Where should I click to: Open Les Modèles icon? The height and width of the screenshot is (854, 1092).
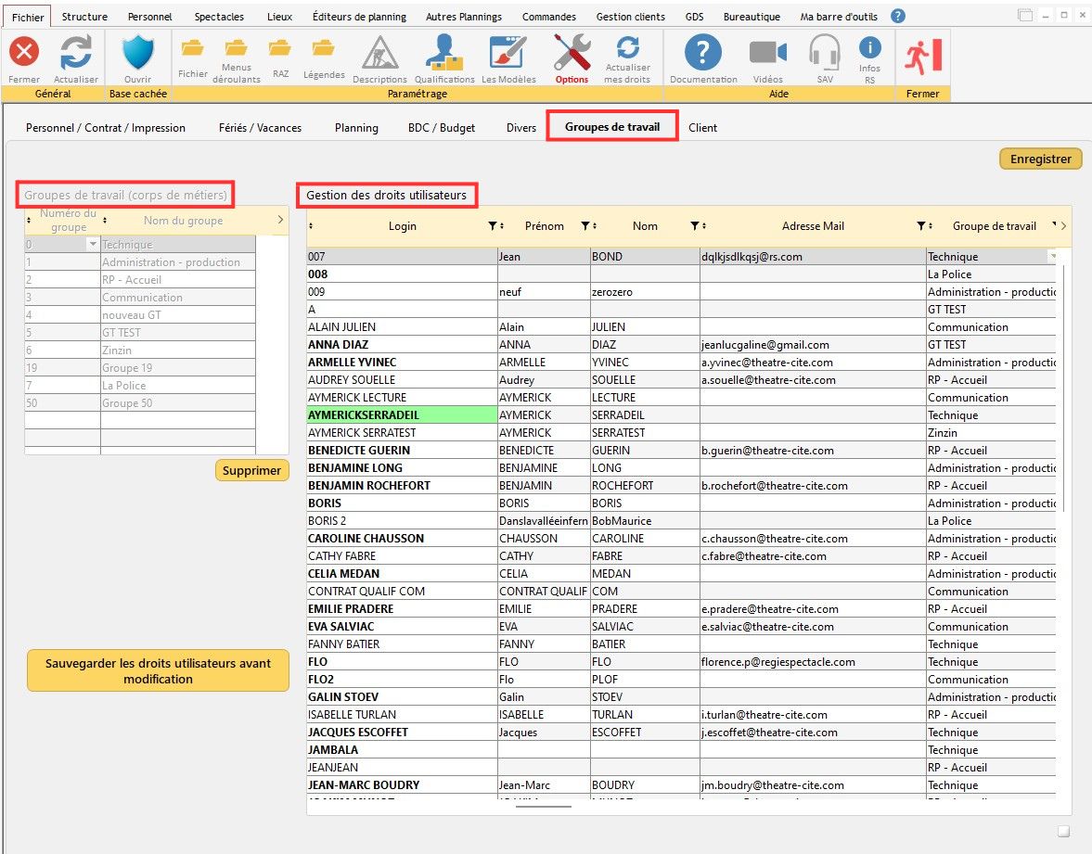508,54
